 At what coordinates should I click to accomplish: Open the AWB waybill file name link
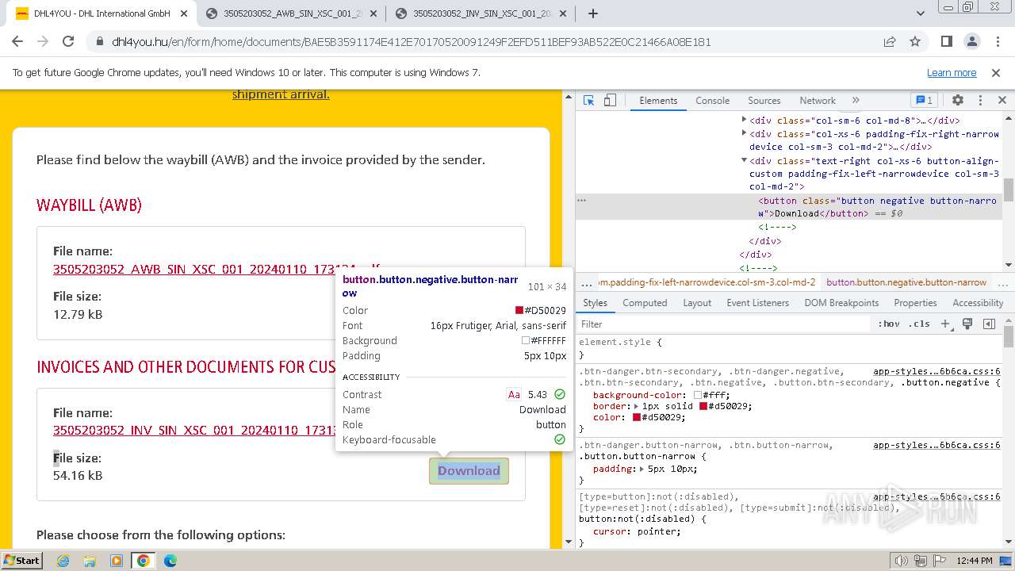[216, 269]
